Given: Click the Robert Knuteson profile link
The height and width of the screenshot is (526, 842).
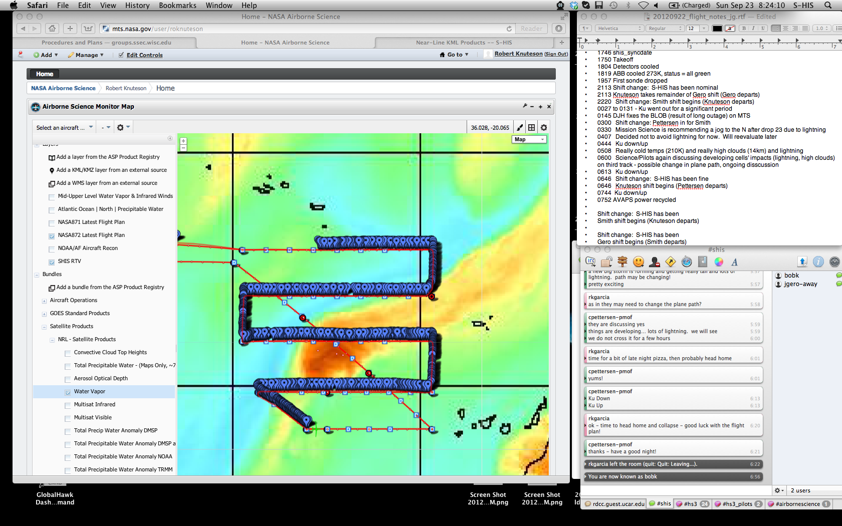Looking at the screenshot, I should pyautogui.click(x=518, y=54).
